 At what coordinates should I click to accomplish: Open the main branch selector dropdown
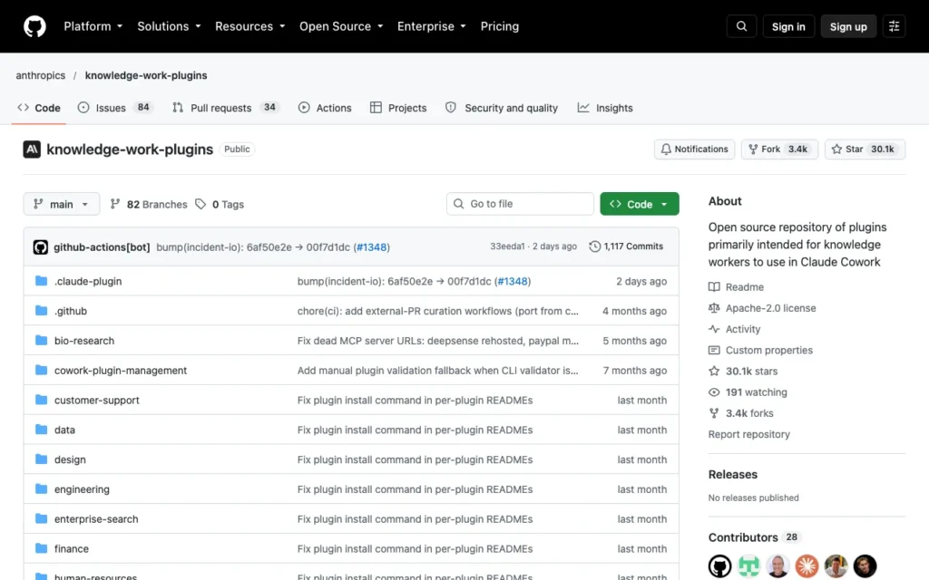tap(61, 204)
